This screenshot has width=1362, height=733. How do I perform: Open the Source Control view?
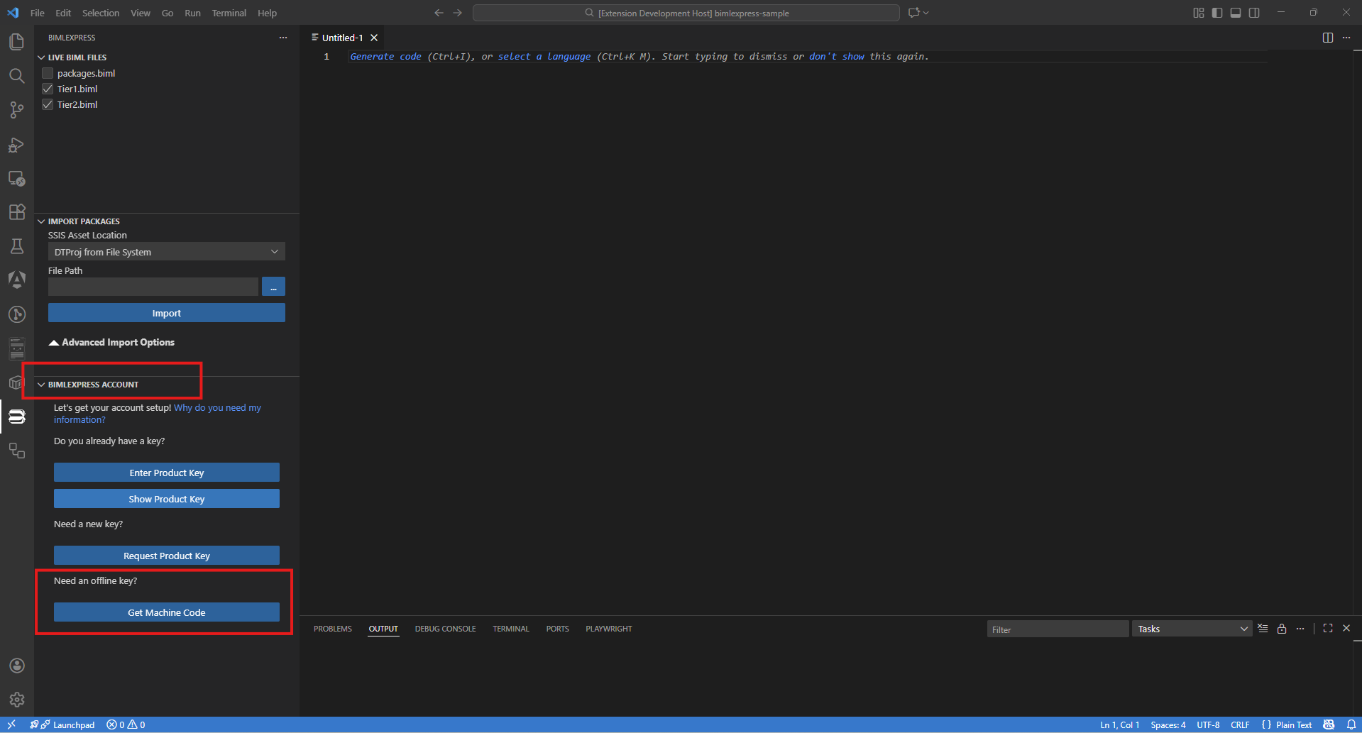point(16,110)
